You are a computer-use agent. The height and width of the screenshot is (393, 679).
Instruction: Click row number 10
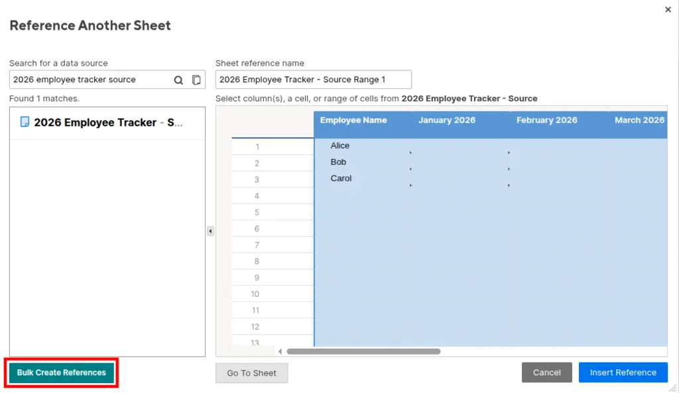pos(273,294)
